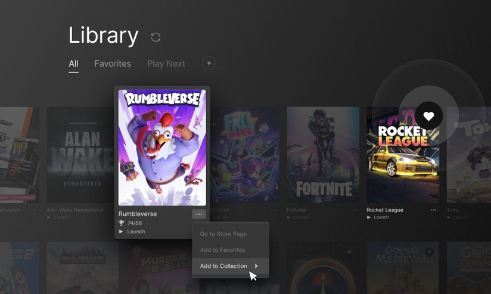Open the Play Next tab
The image size is (491, 294).
pyautogui.click(x=166, y=64)
